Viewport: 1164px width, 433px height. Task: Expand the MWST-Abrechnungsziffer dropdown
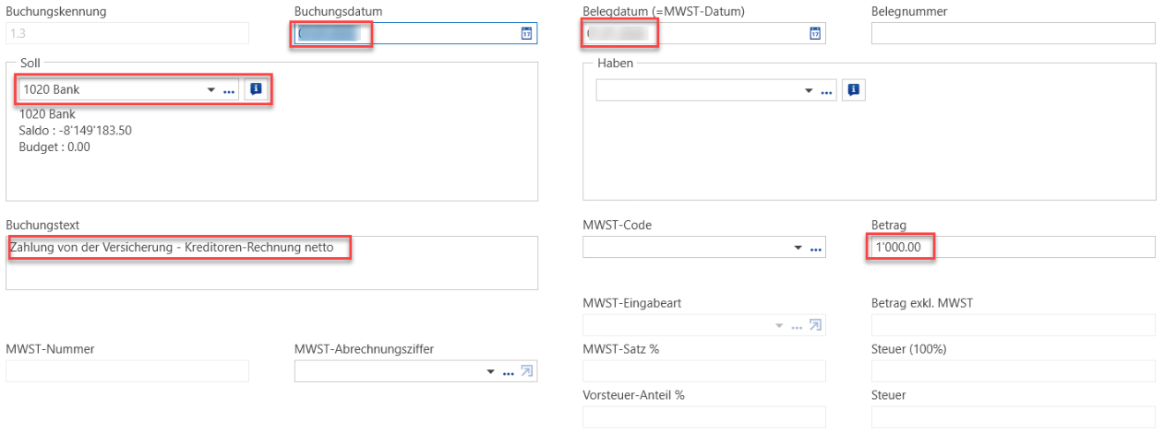491,371
